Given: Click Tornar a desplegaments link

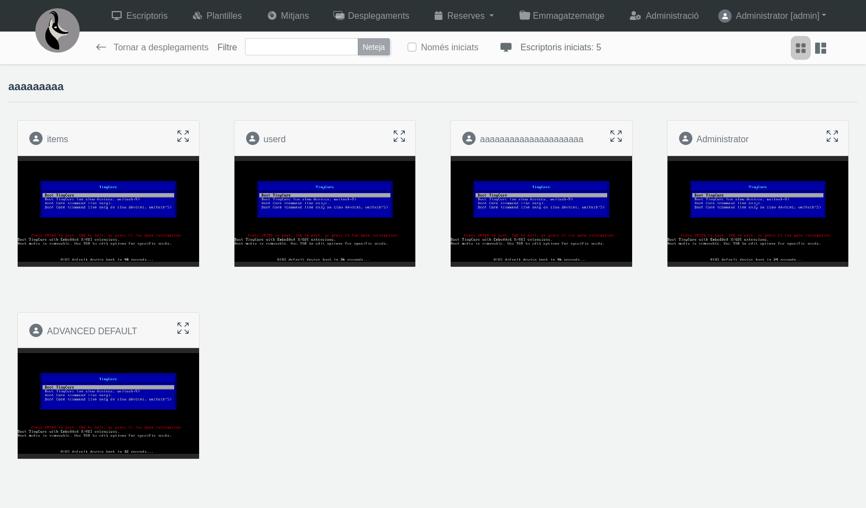Looking at the screenshot, I should 161,48.
